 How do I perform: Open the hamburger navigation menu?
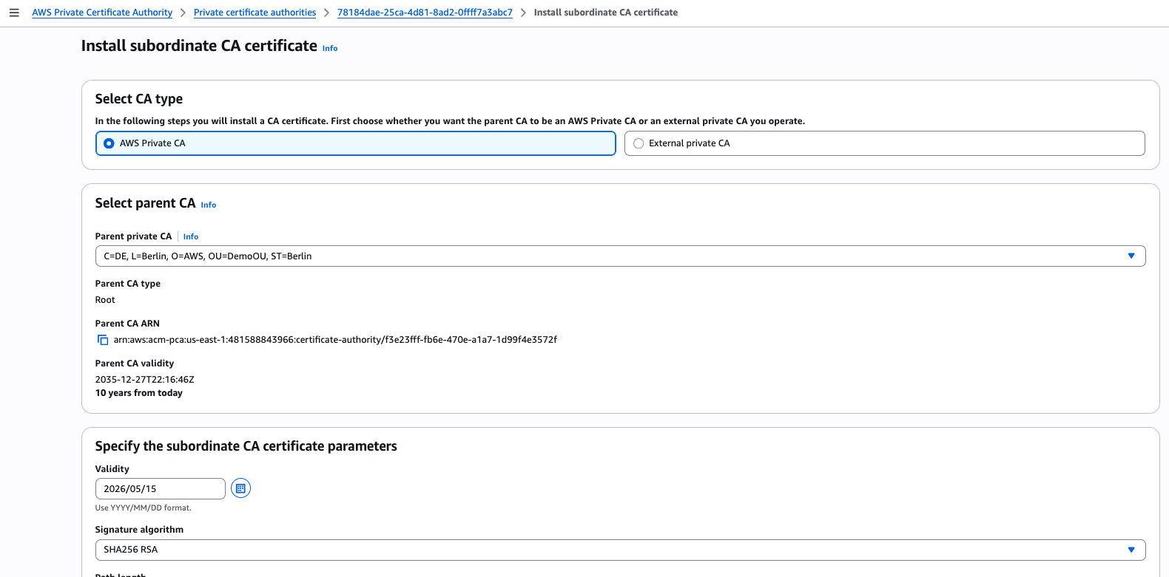14,13
